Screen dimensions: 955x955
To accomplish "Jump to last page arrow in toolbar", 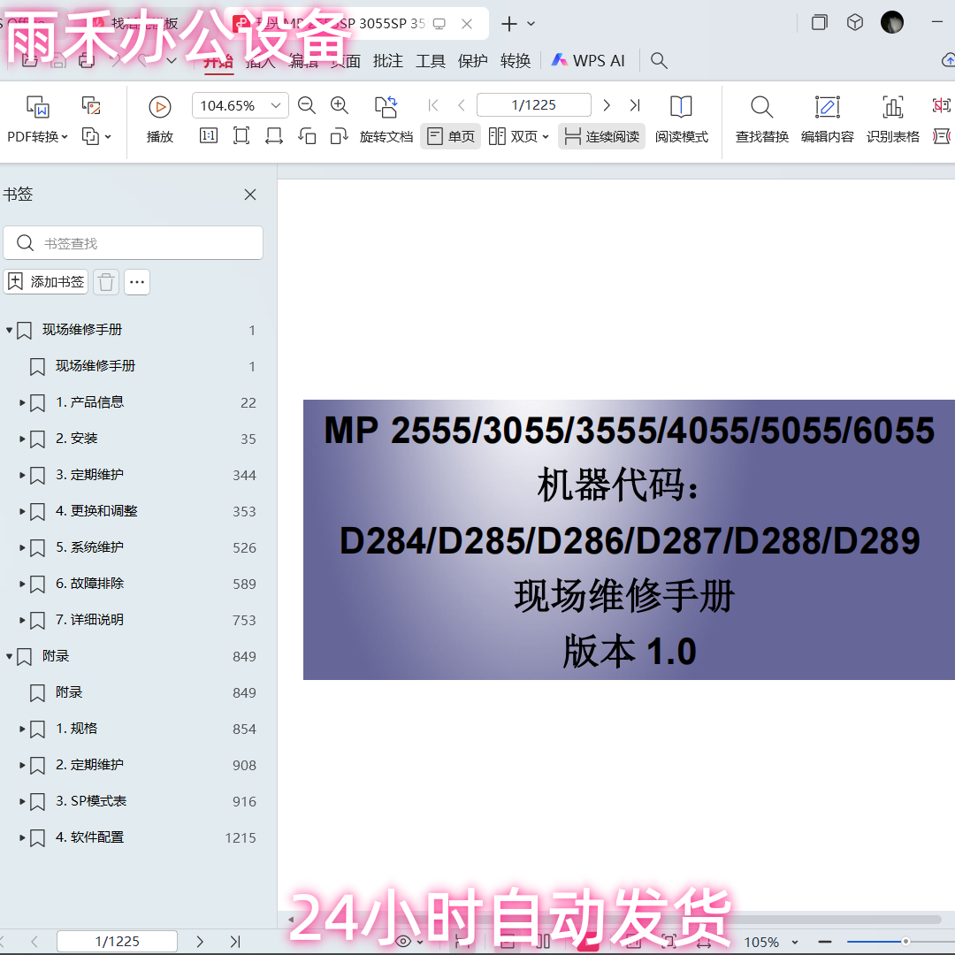I will [635, 105].
